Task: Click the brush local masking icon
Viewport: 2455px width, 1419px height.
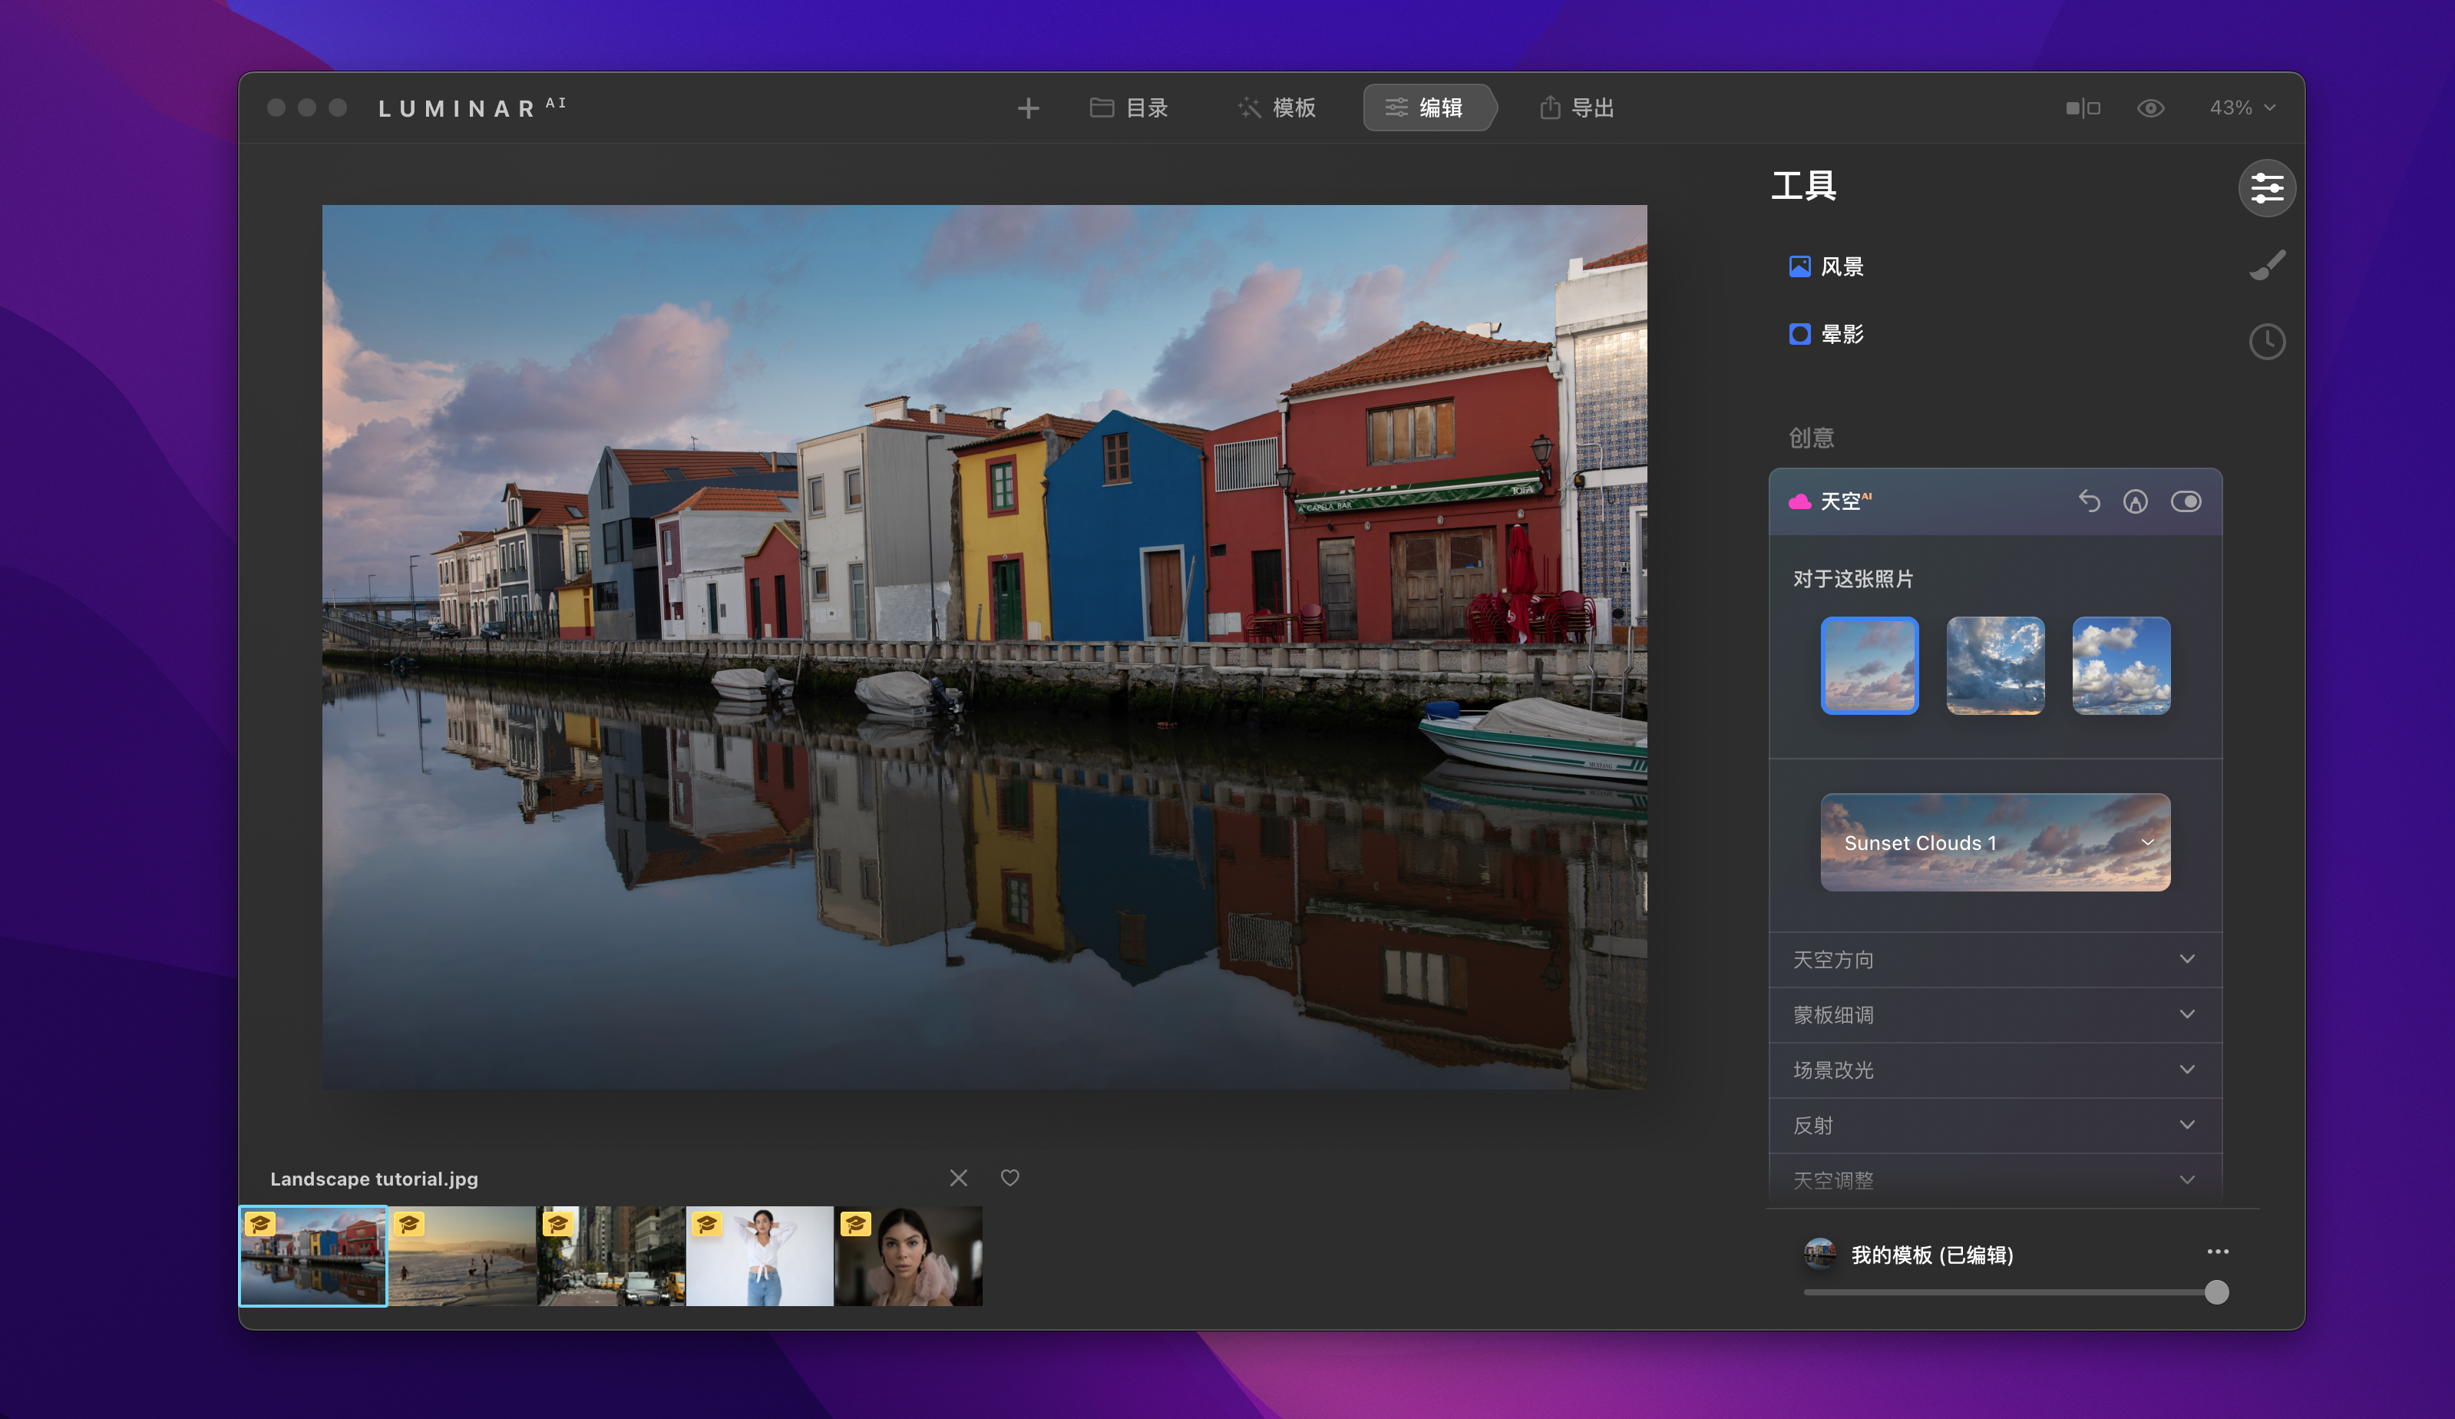Action: click(x=2267, y=265)
